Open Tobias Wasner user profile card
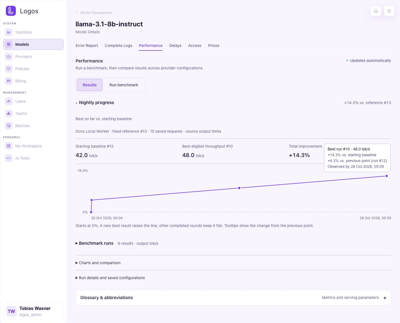 (x=33, y=311)
